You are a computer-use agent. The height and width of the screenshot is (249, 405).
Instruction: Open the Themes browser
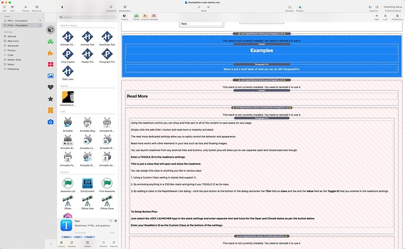point(26,7)
